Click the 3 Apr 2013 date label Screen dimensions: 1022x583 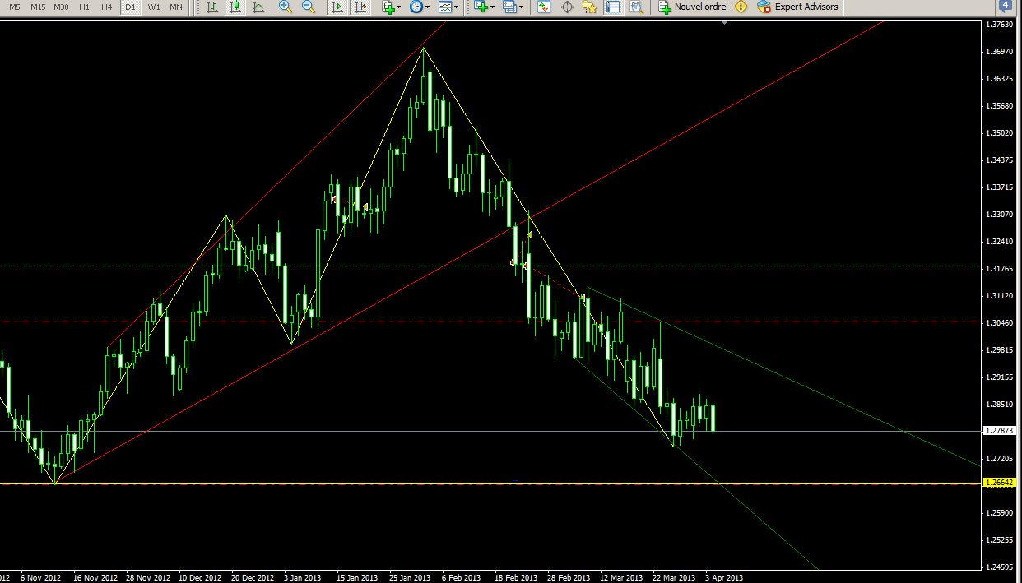[724, 577]
